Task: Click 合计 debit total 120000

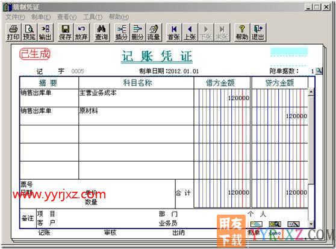Action: (x=238, y=192)
